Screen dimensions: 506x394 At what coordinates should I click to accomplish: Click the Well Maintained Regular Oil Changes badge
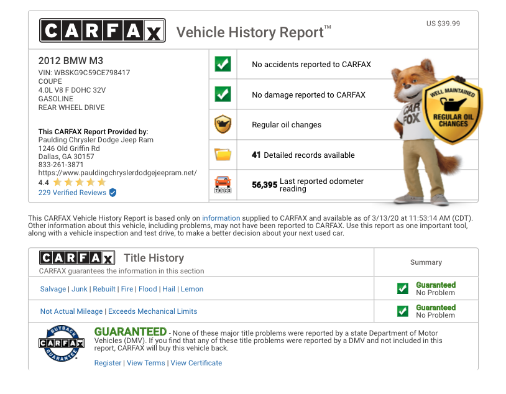[x=453, y=110]
